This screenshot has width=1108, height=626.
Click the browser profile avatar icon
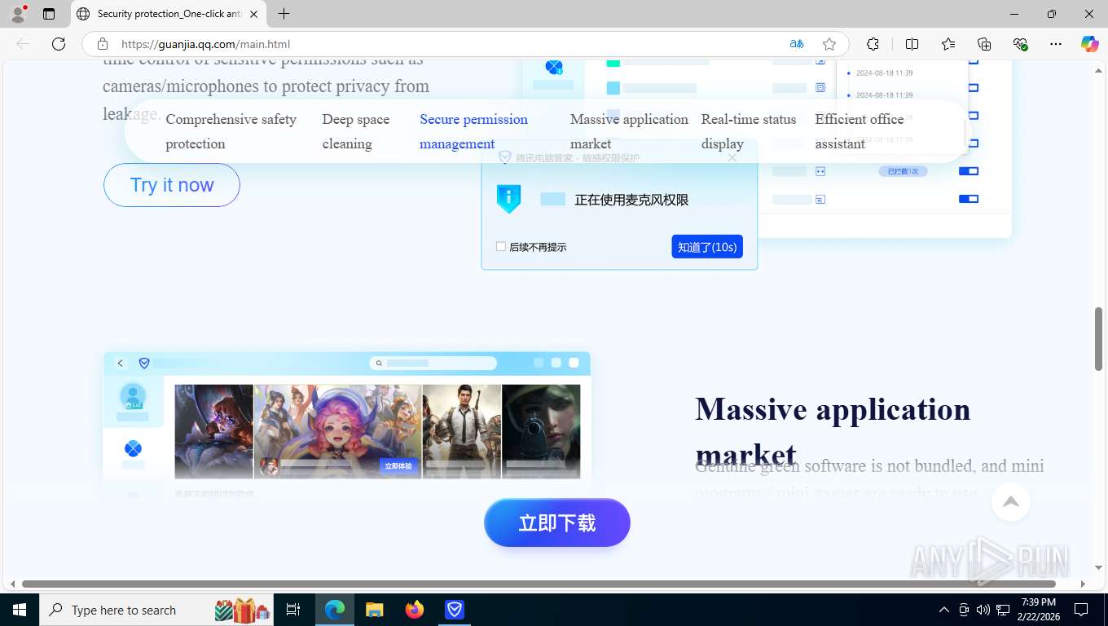click(x=17, y=14)
